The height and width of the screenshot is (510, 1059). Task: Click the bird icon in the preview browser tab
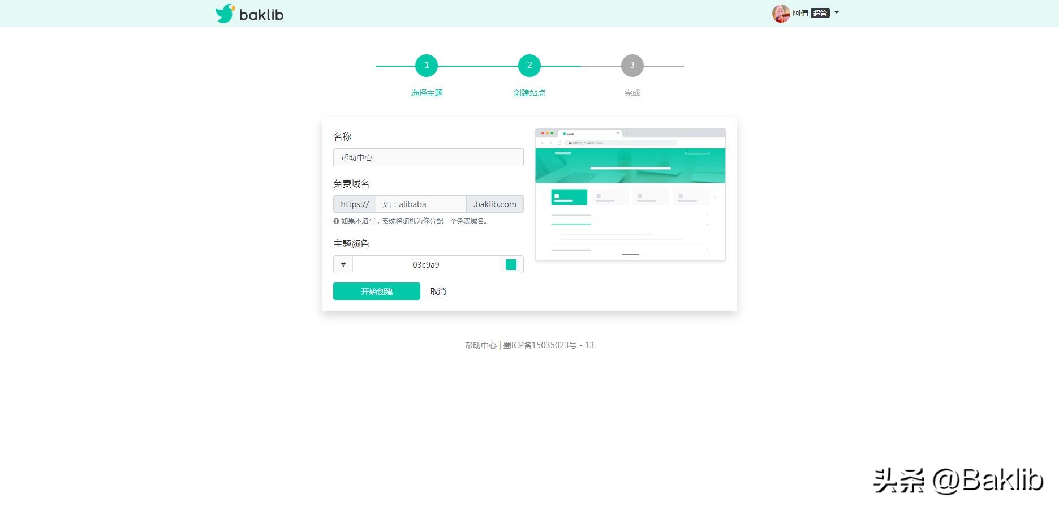(563, 133)
